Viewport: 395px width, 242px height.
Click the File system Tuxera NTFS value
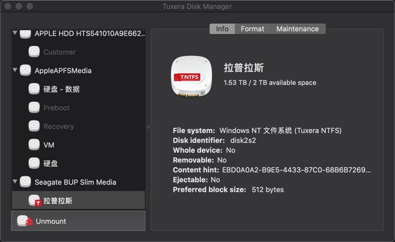click(x=280, y=130)
